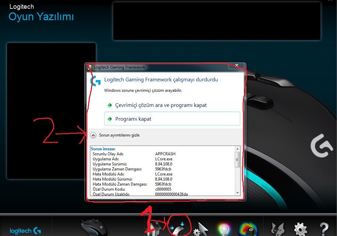This screenshot has height=236, width=337.
Task: Open pointer settings cursor-and-gear icon
Action: click(x=201, y=229)
